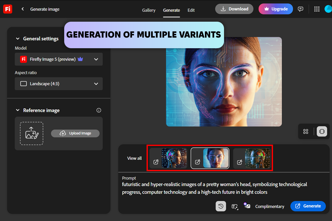Click the dashed reference image placeholder

pyautogui.click(x=31, y=133)
